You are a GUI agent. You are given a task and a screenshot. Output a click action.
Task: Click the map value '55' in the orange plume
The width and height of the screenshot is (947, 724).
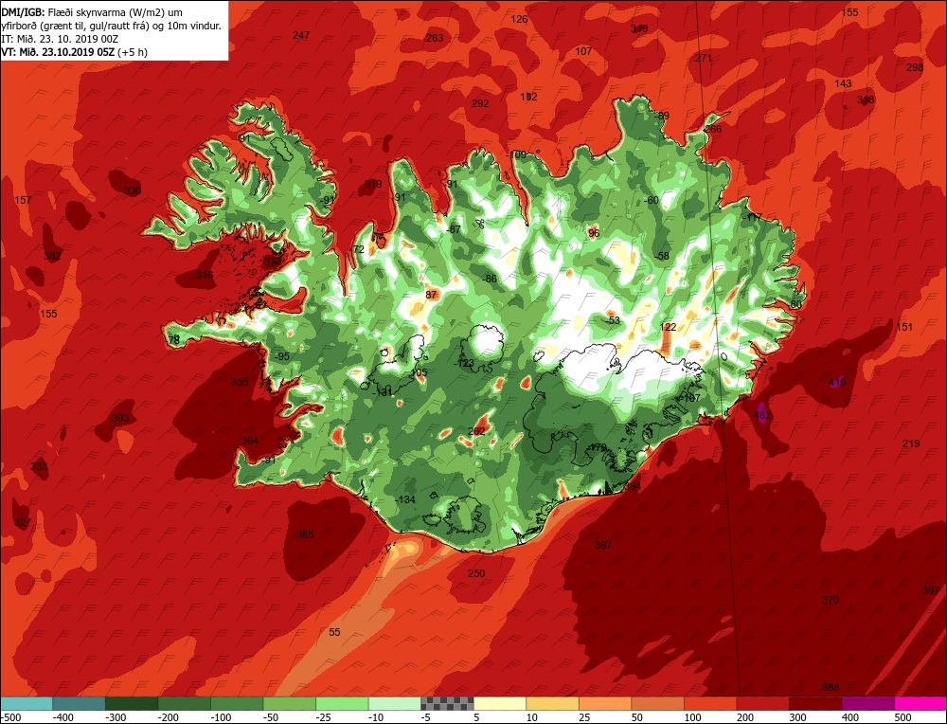click(x=334, y=632)
